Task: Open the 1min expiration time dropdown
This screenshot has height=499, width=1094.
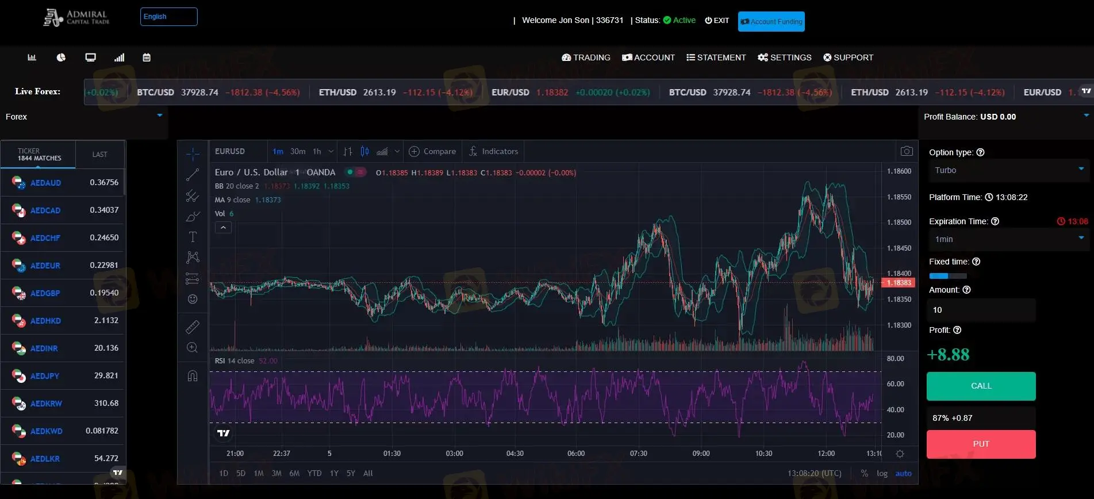Action: (1008, 239)
